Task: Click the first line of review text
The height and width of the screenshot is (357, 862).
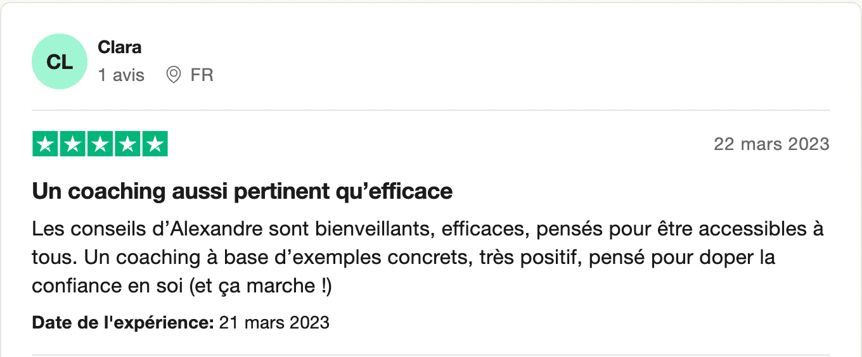Action: 428,229
